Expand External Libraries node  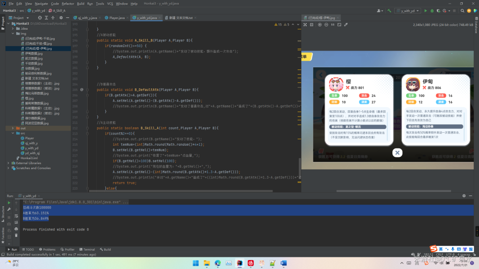point(9,163)
